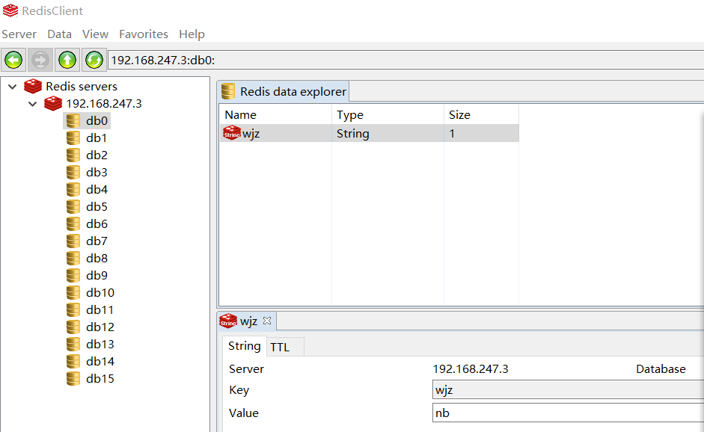Click the String icon on wjz editor tab
The image size is (704, 432).
(x=228, y=321)
